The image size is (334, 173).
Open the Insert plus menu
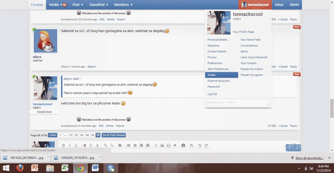(175, 145)
